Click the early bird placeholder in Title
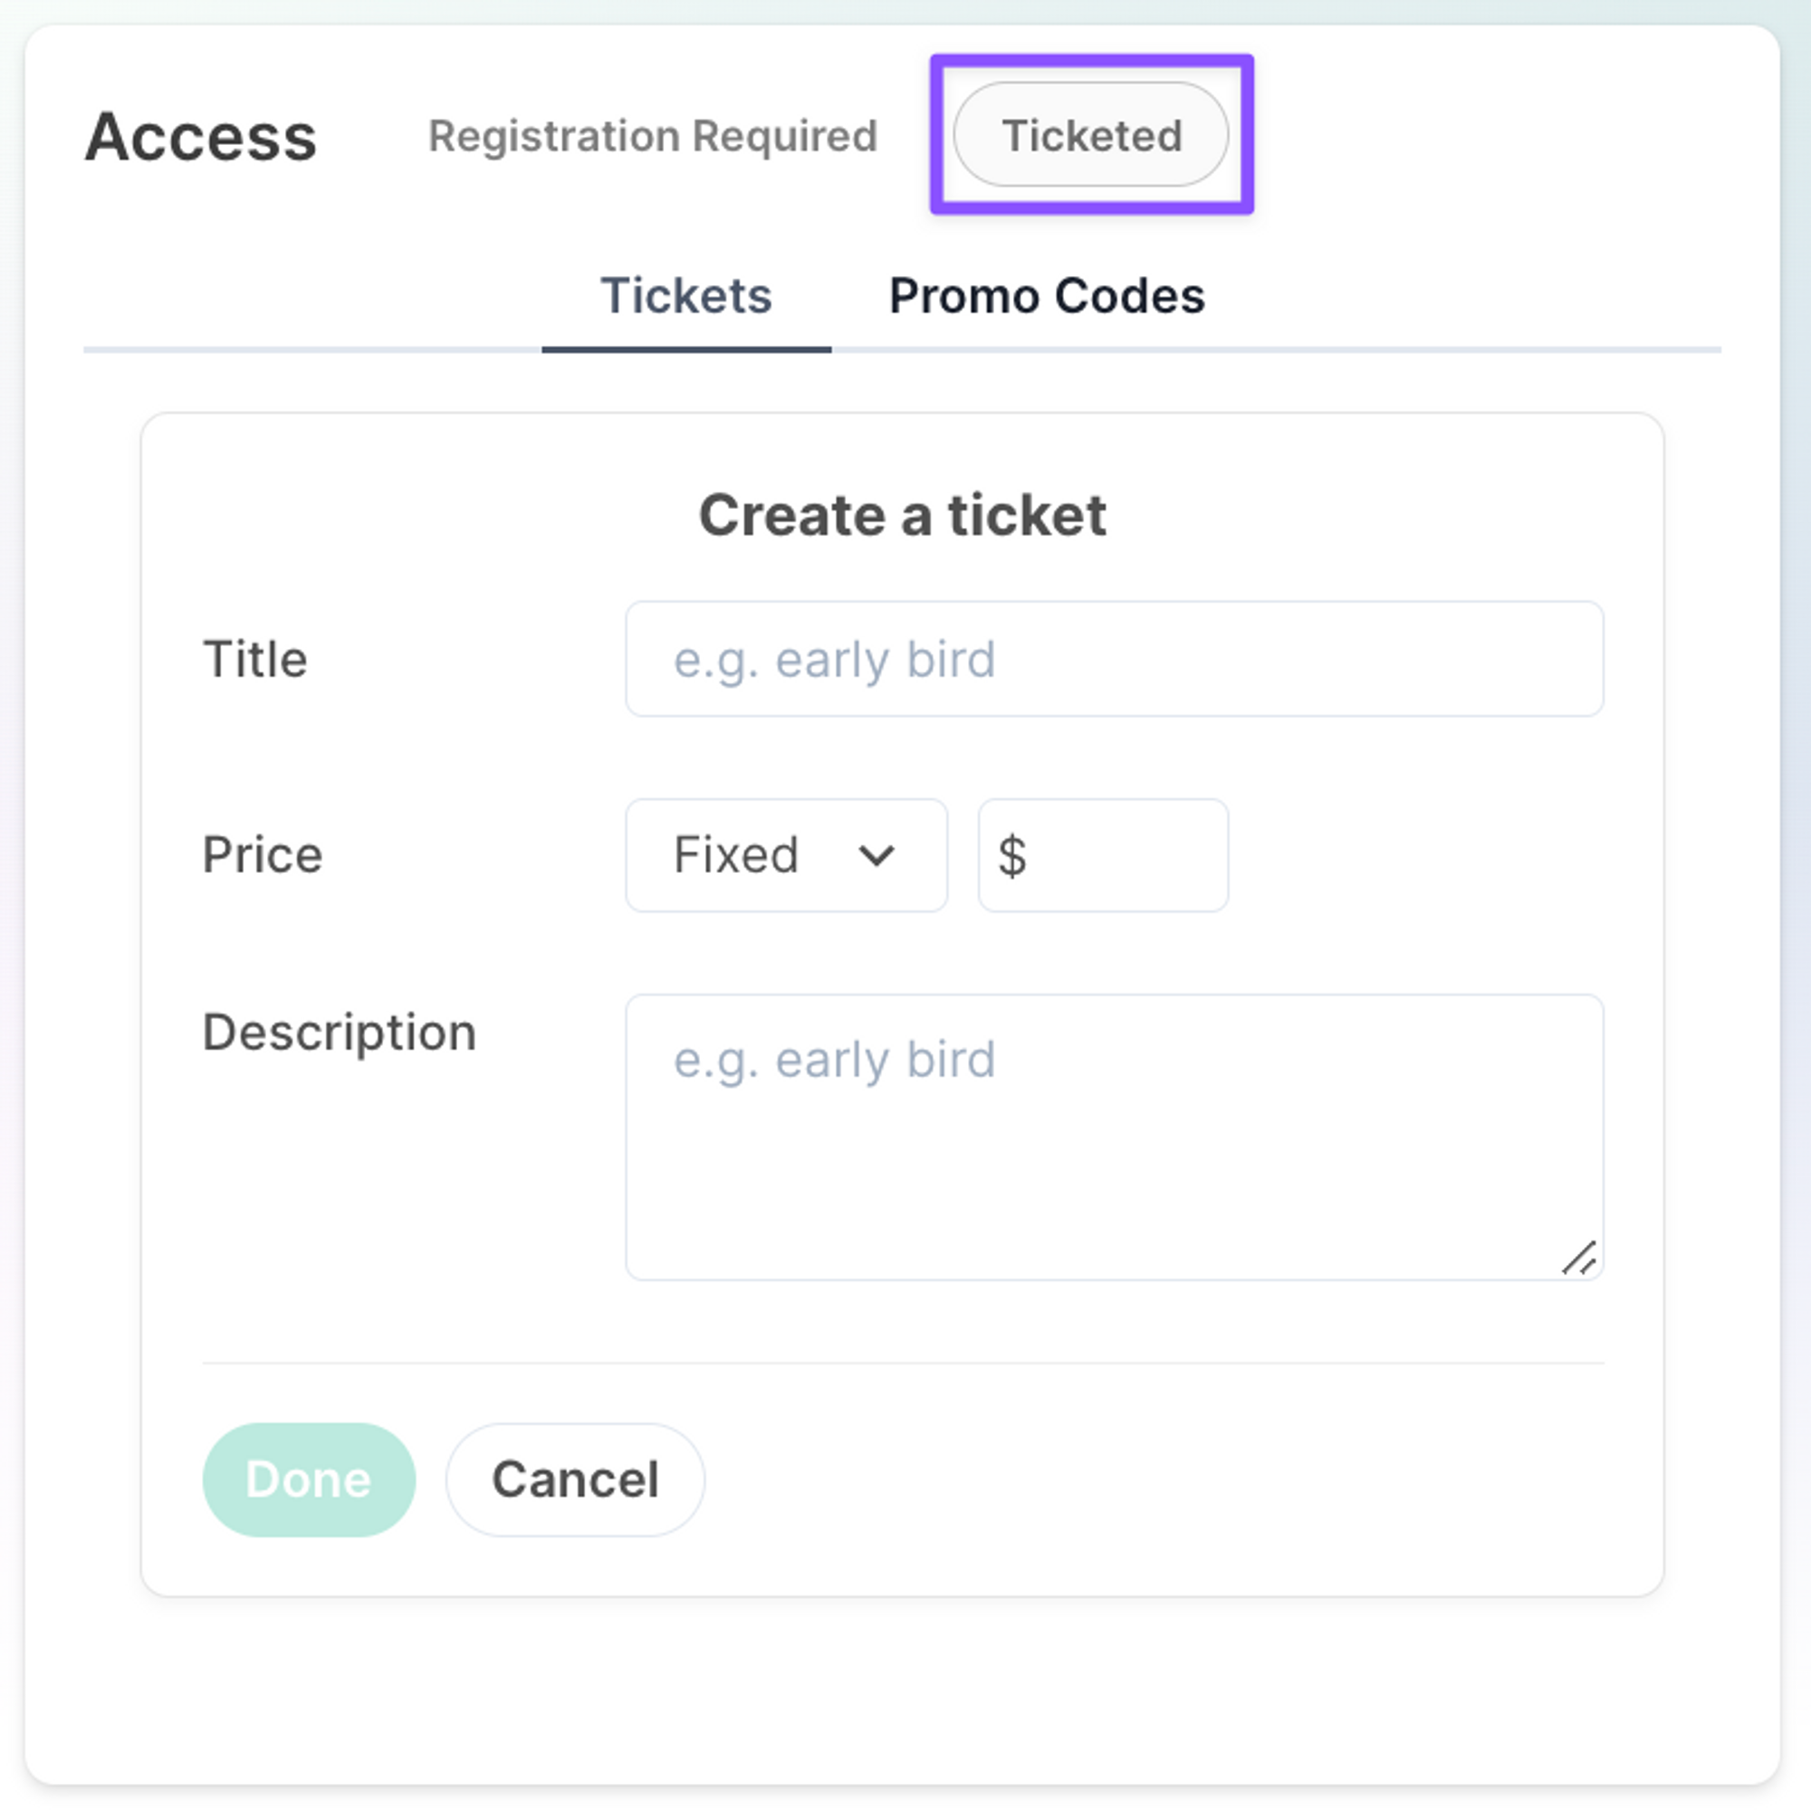 tap(834, 660)
